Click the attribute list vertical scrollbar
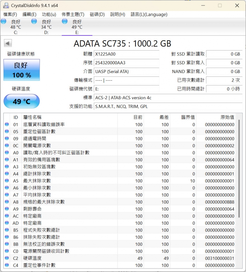 [239, 170]
